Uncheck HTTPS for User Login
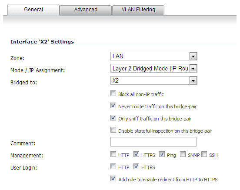The height and width of the screenshot is (190, 240). point(136,166)
